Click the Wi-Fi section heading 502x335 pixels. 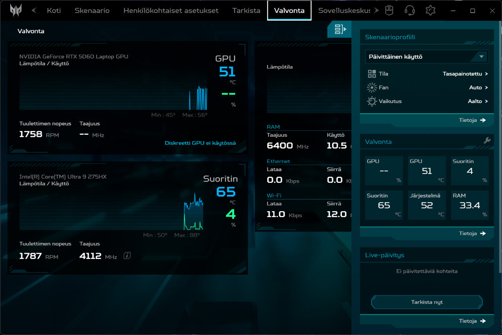coord(274,195)
